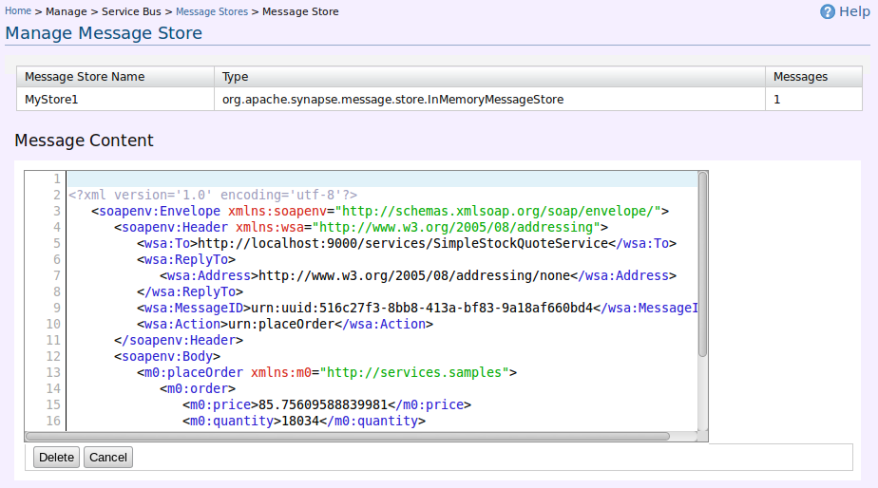This screenshot has width=878, height=488.
Task: Click the m0:quantity line in editor
Action: 303,421
